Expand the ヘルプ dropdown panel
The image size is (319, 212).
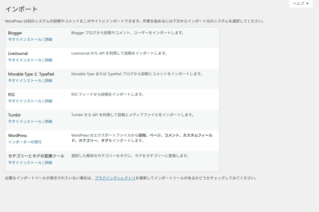point(300,4)
